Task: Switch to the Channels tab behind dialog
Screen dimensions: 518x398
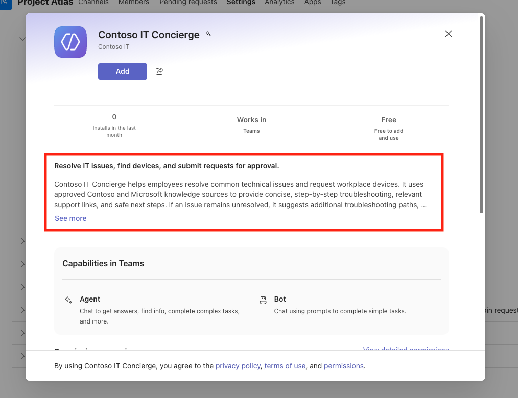Action: tap(93, 3)
